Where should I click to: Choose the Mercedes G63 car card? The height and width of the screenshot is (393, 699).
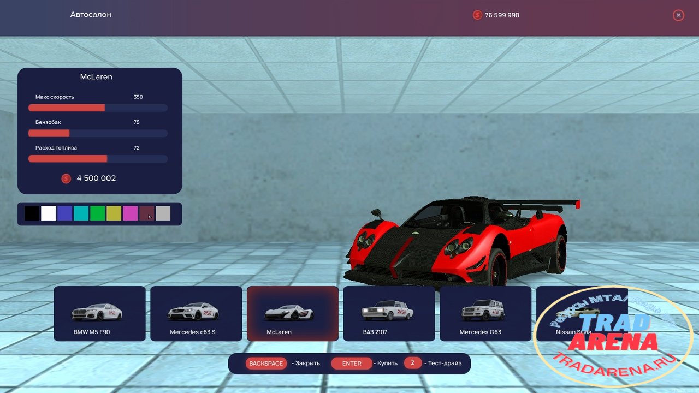(x=485, y=314)
